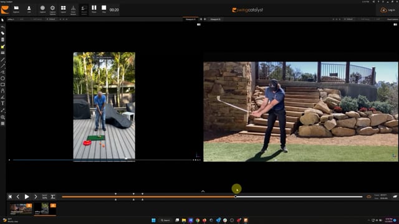Play the swing video
The width and height of the screenshot is (399, 224).
pos(27,197)
